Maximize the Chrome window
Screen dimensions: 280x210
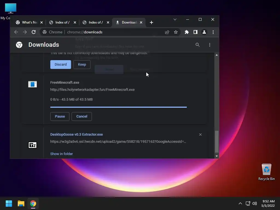(x=200, y=19)
